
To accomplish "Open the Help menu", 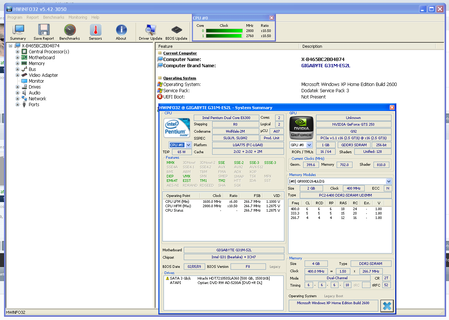I will coord(95,17).
